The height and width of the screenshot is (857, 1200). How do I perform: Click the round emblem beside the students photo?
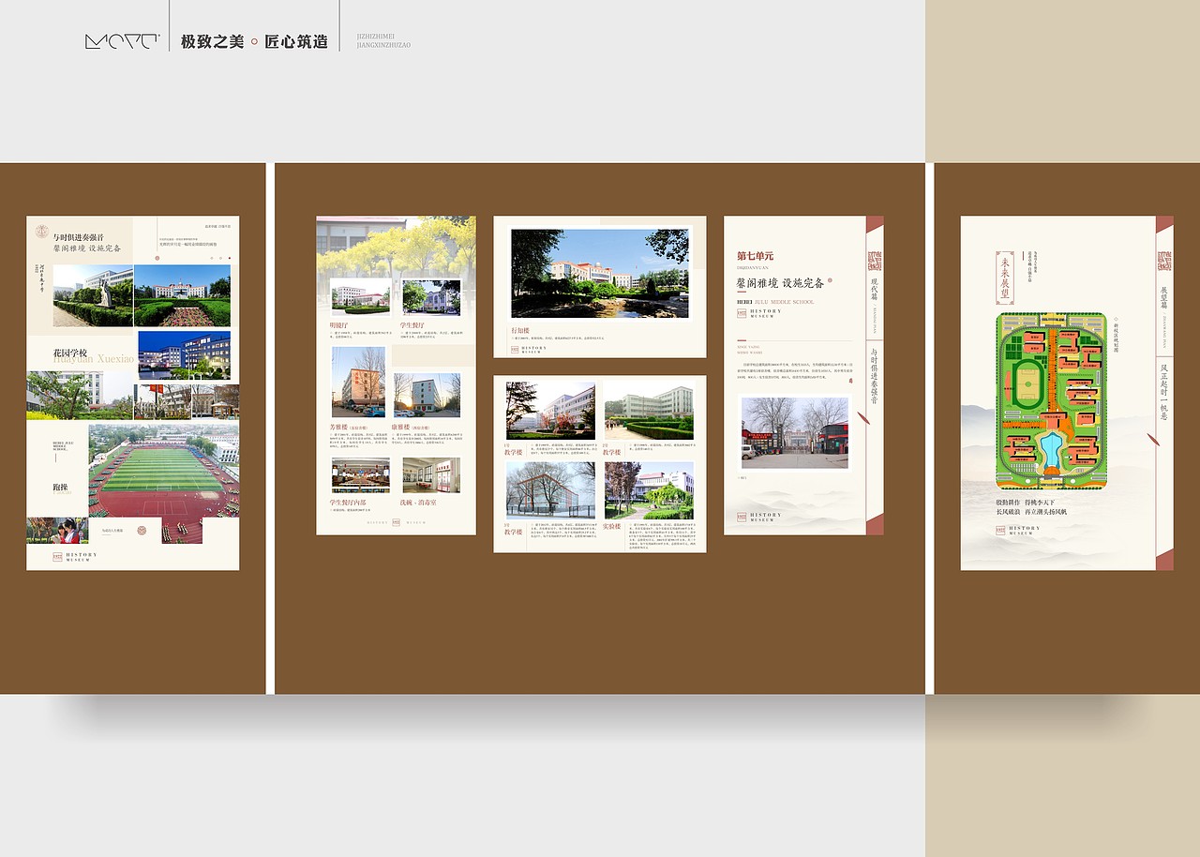click(142, 531)
